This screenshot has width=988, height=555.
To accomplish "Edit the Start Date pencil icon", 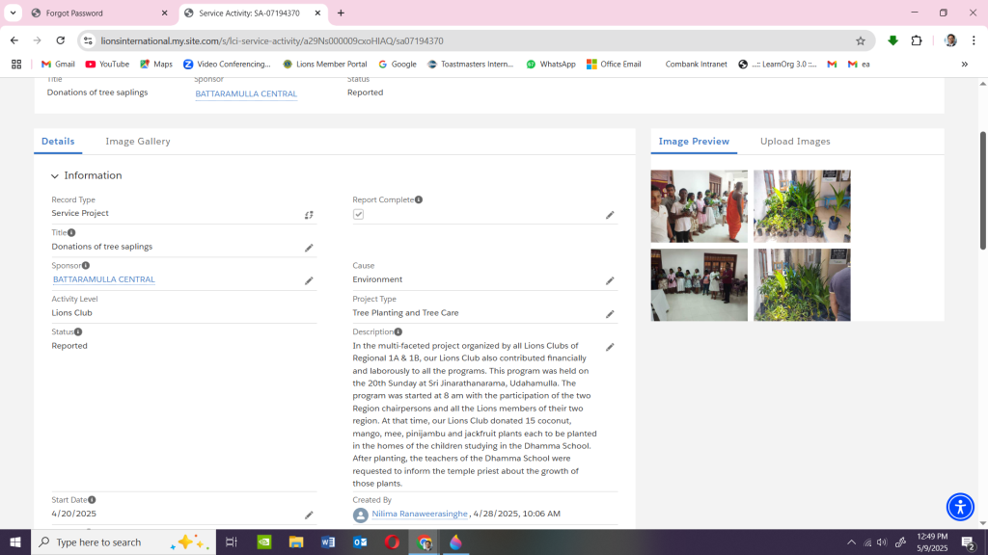I will tap(309, 515).
